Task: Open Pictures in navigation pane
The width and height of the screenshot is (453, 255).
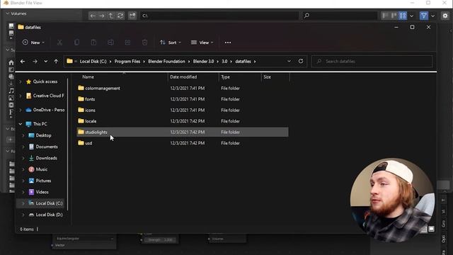Action: (43, 181)
